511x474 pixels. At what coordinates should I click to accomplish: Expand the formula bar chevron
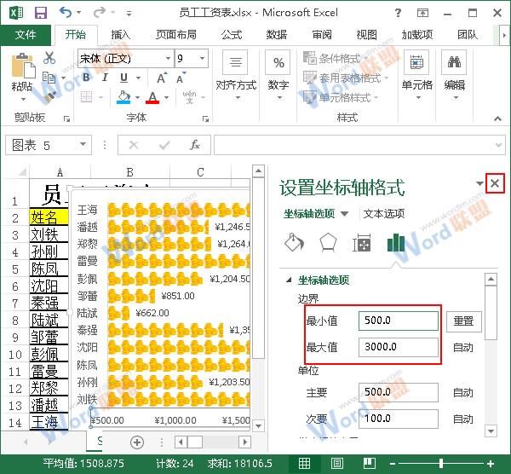point(498,145)
